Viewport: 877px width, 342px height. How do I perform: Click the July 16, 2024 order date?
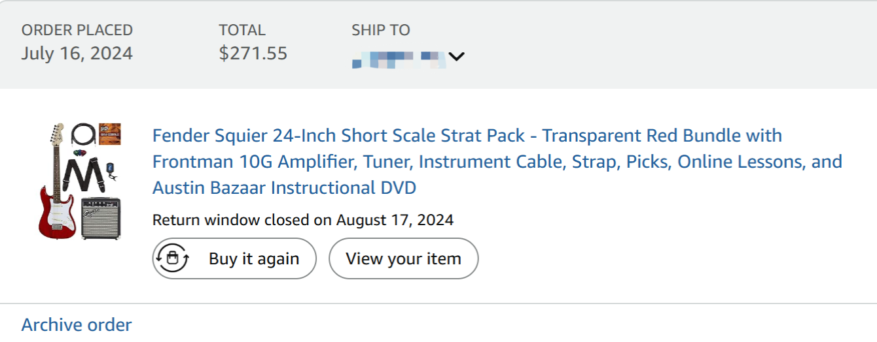[77, 53]
